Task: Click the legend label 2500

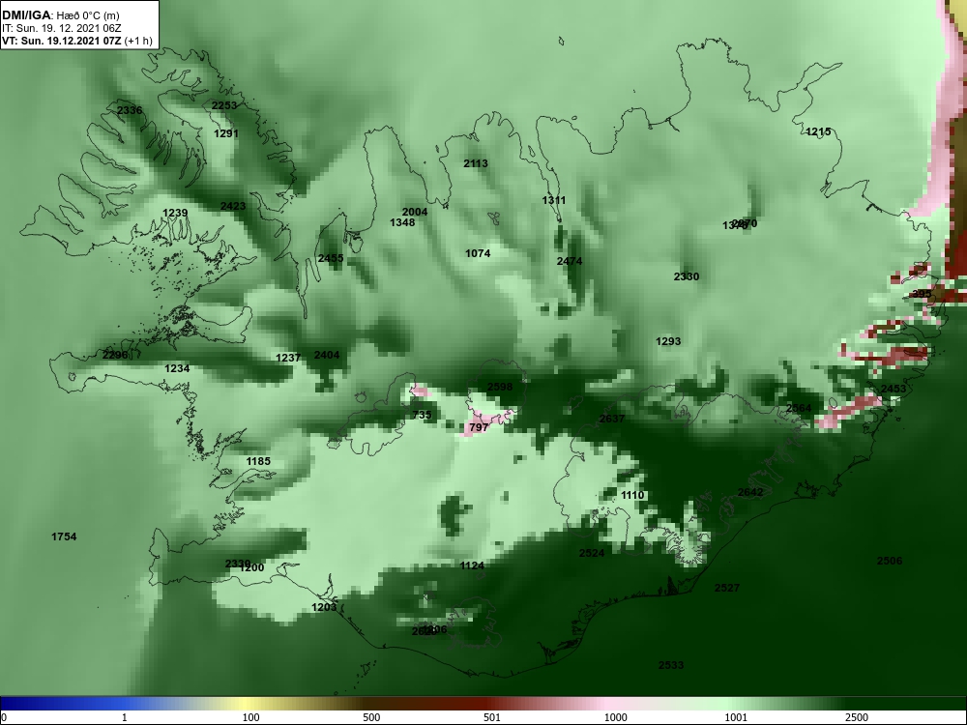Action: tap(857, 717)
